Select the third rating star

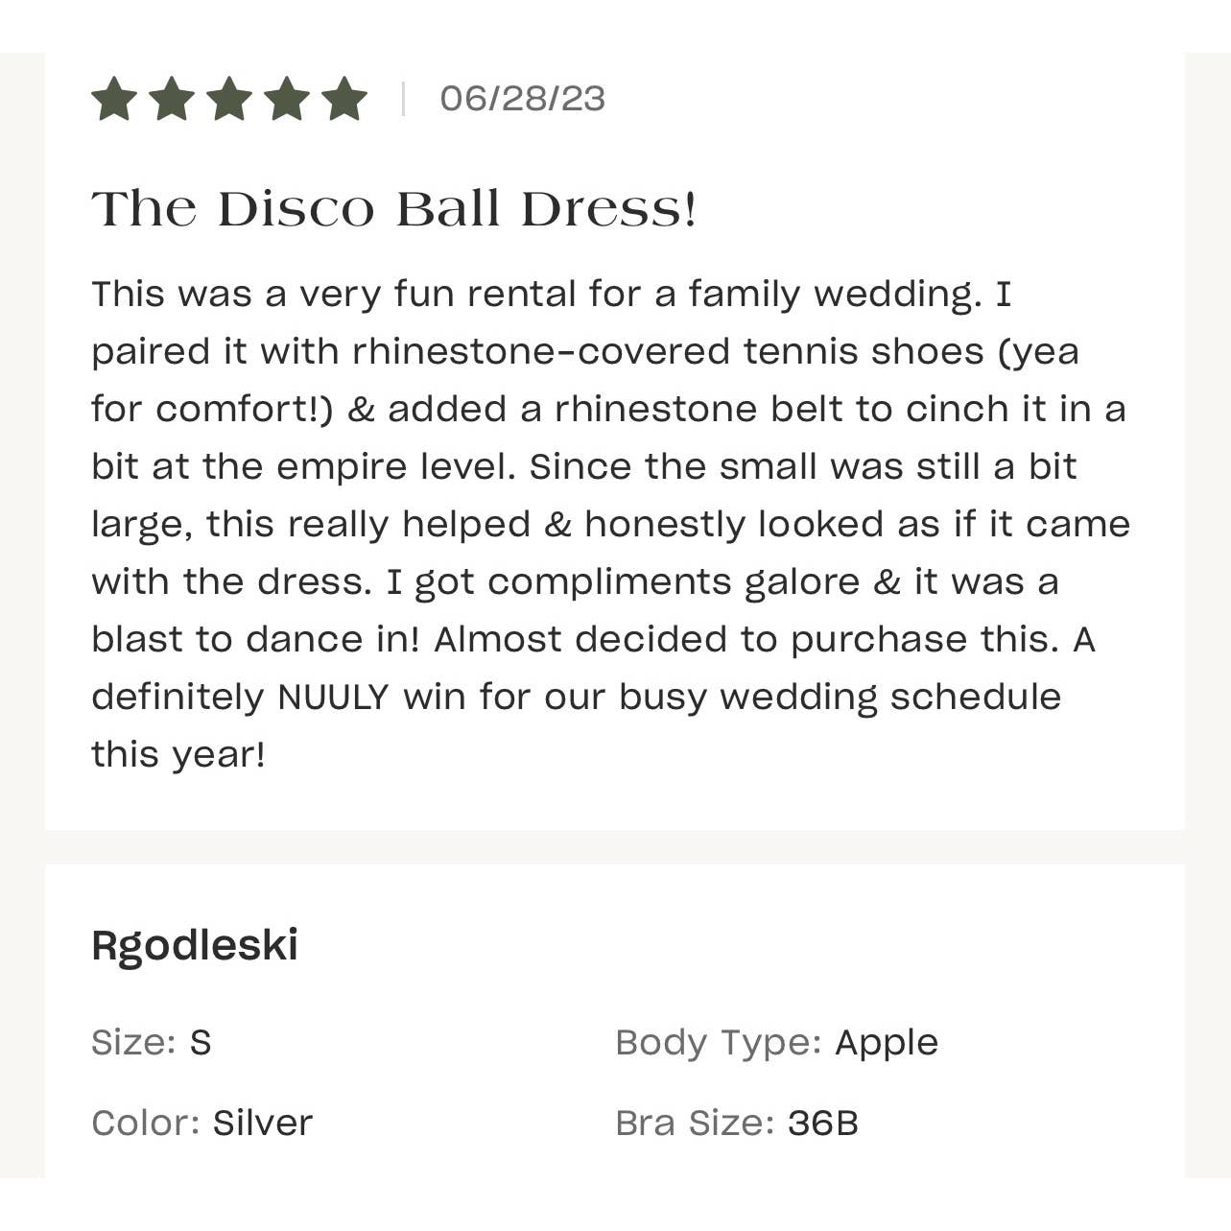click(x=229, y=100)
